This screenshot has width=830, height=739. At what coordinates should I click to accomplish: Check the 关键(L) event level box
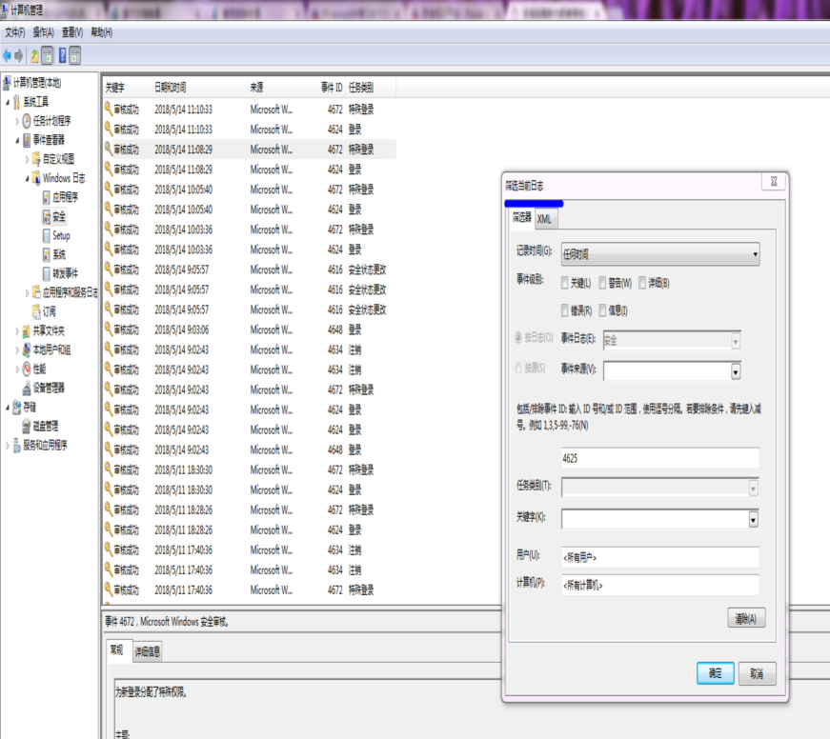click(x=565, y=283)
